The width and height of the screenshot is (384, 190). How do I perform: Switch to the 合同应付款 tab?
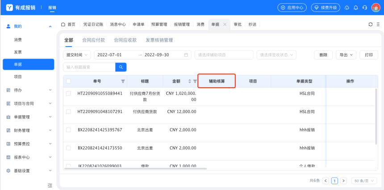coord(93,40)
